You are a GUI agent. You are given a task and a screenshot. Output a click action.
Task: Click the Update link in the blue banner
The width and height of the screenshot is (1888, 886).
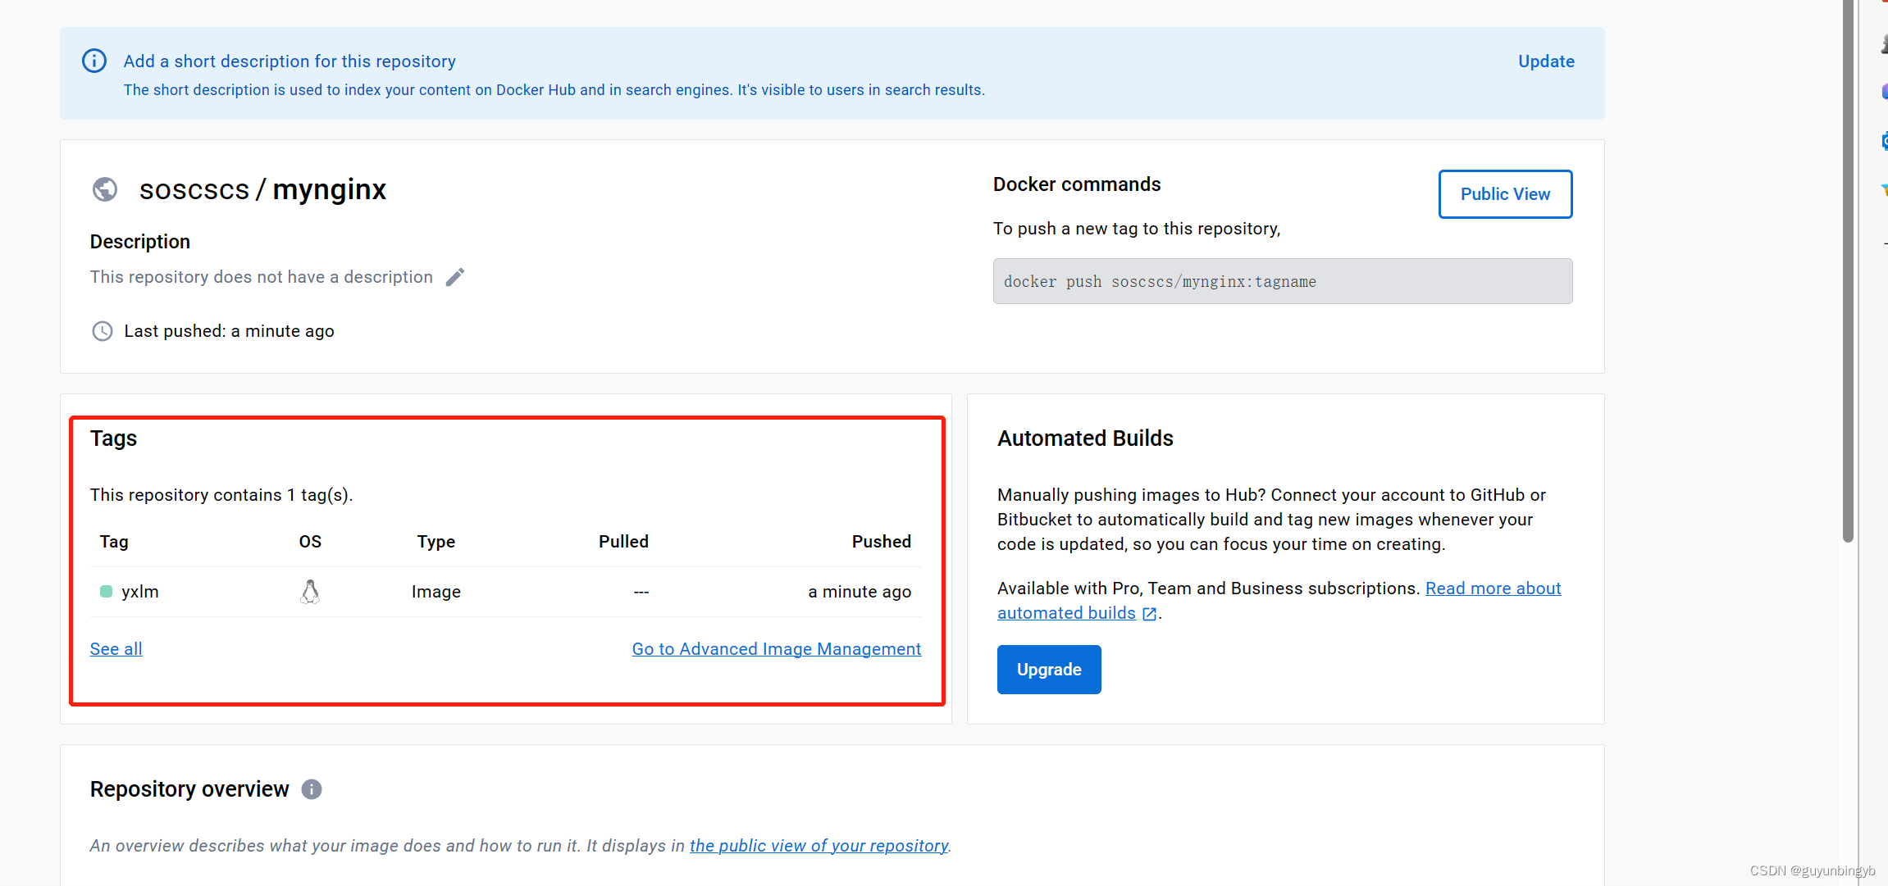pos(1545,60)
